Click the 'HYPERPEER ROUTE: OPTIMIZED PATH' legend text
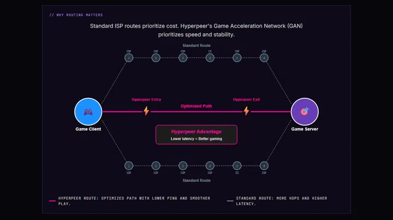Image resolution: width=393 pixels, height=220 pixels. pos(134,201)
